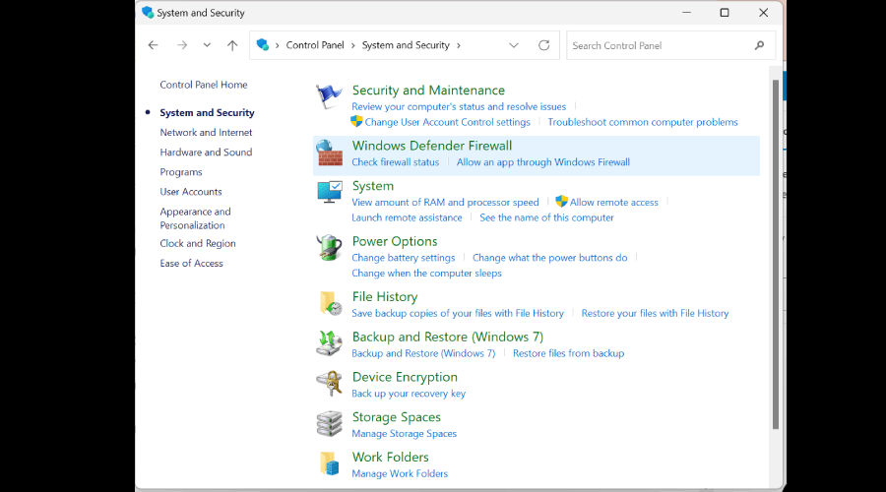Click Allow remote access link
The height and width of the screenshot is (492, 886).
click(x=613, y=203)
